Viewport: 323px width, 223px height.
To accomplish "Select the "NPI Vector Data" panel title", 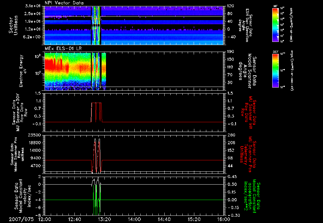I will tap(64, 3).
